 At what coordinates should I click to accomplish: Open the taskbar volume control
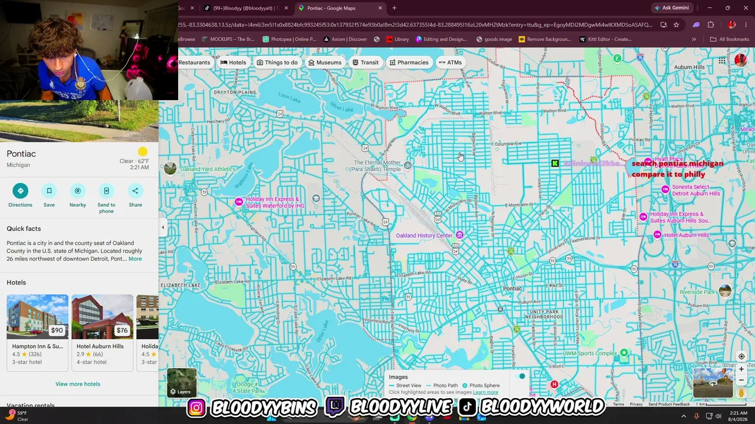718,416
